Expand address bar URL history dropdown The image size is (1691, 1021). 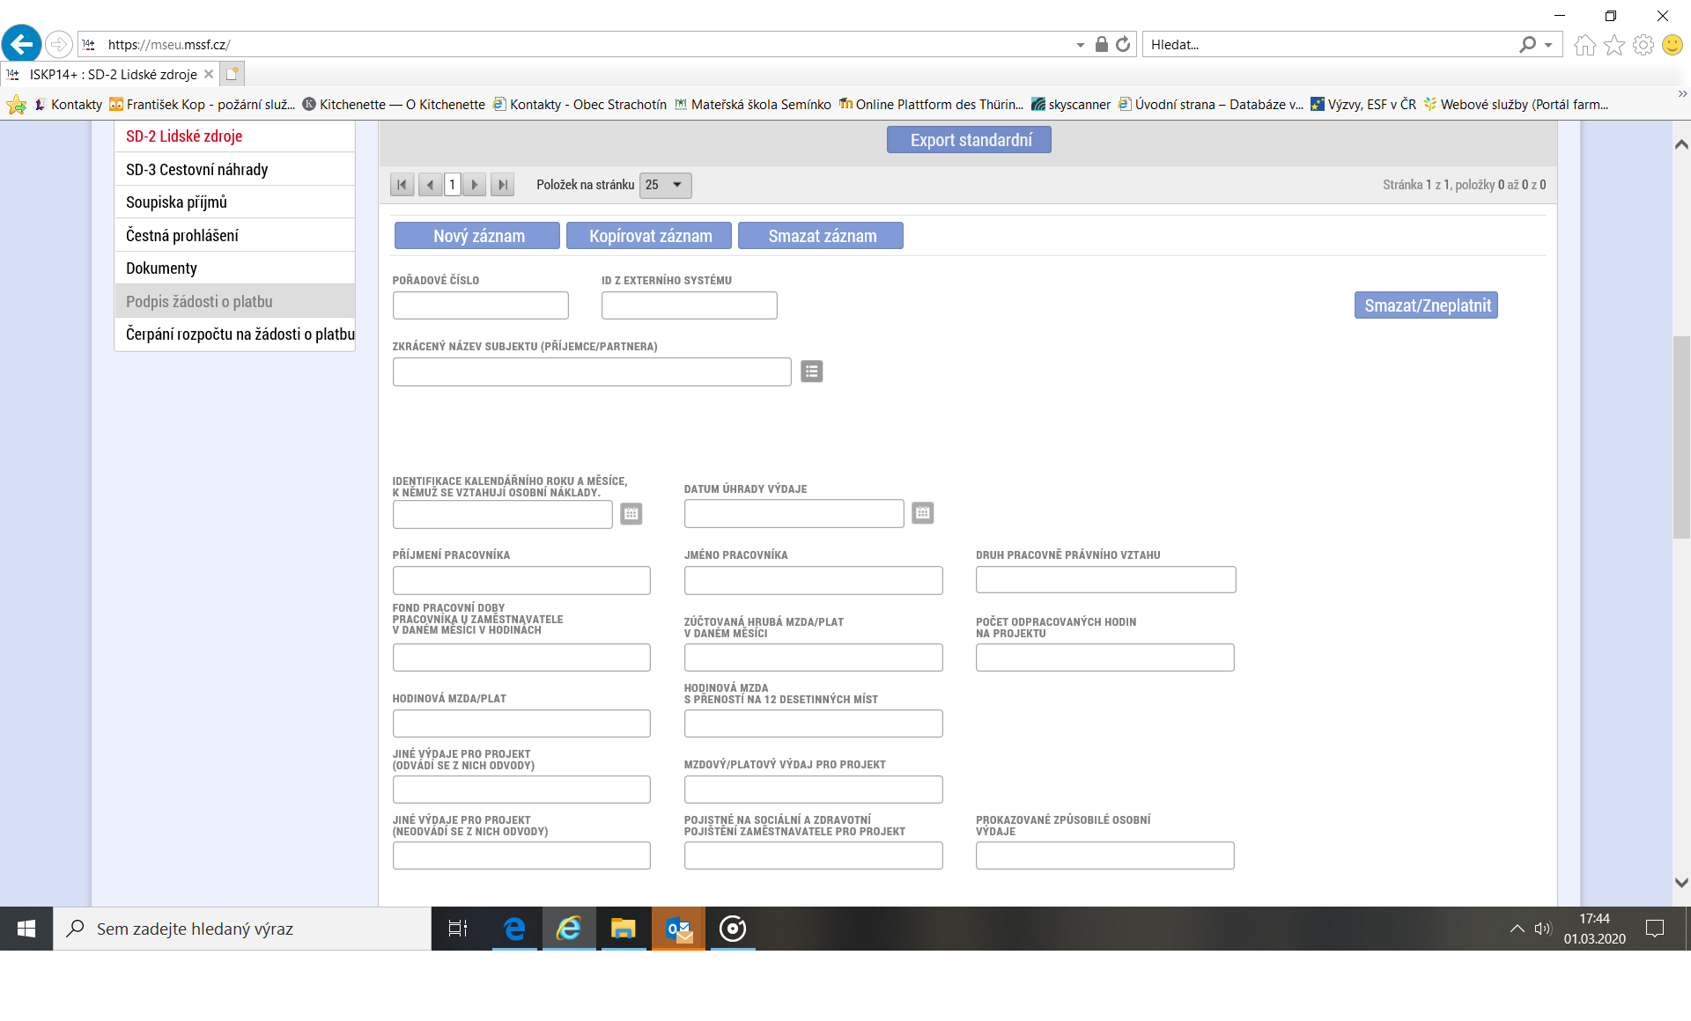[x=1080, y=45]
